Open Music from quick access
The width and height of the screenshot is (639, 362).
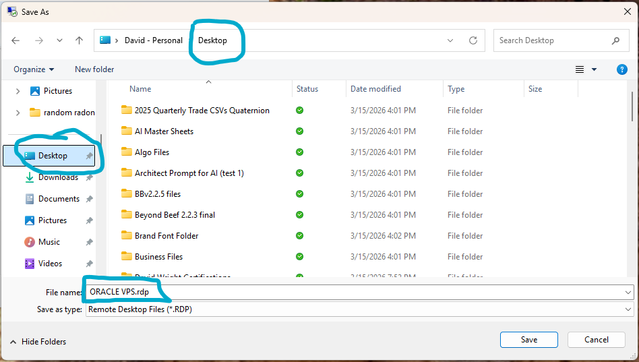click(49, 242)
